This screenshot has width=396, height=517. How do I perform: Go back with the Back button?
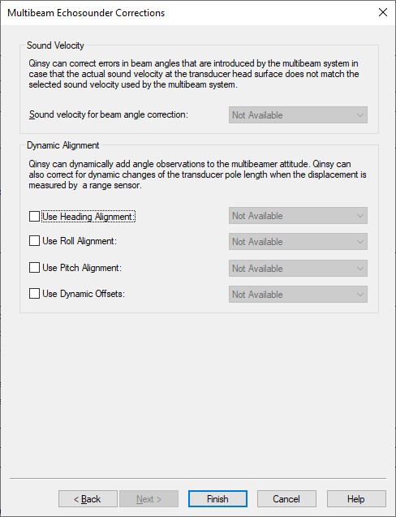88,499
